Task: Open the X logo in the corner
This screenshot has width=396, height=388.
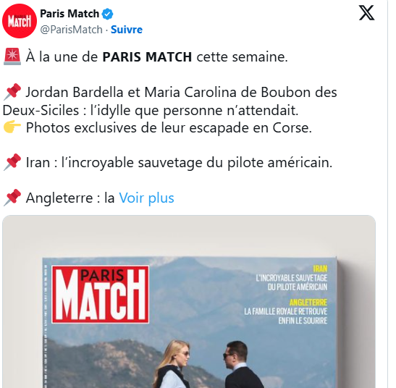Action: (x=367, y=13)
